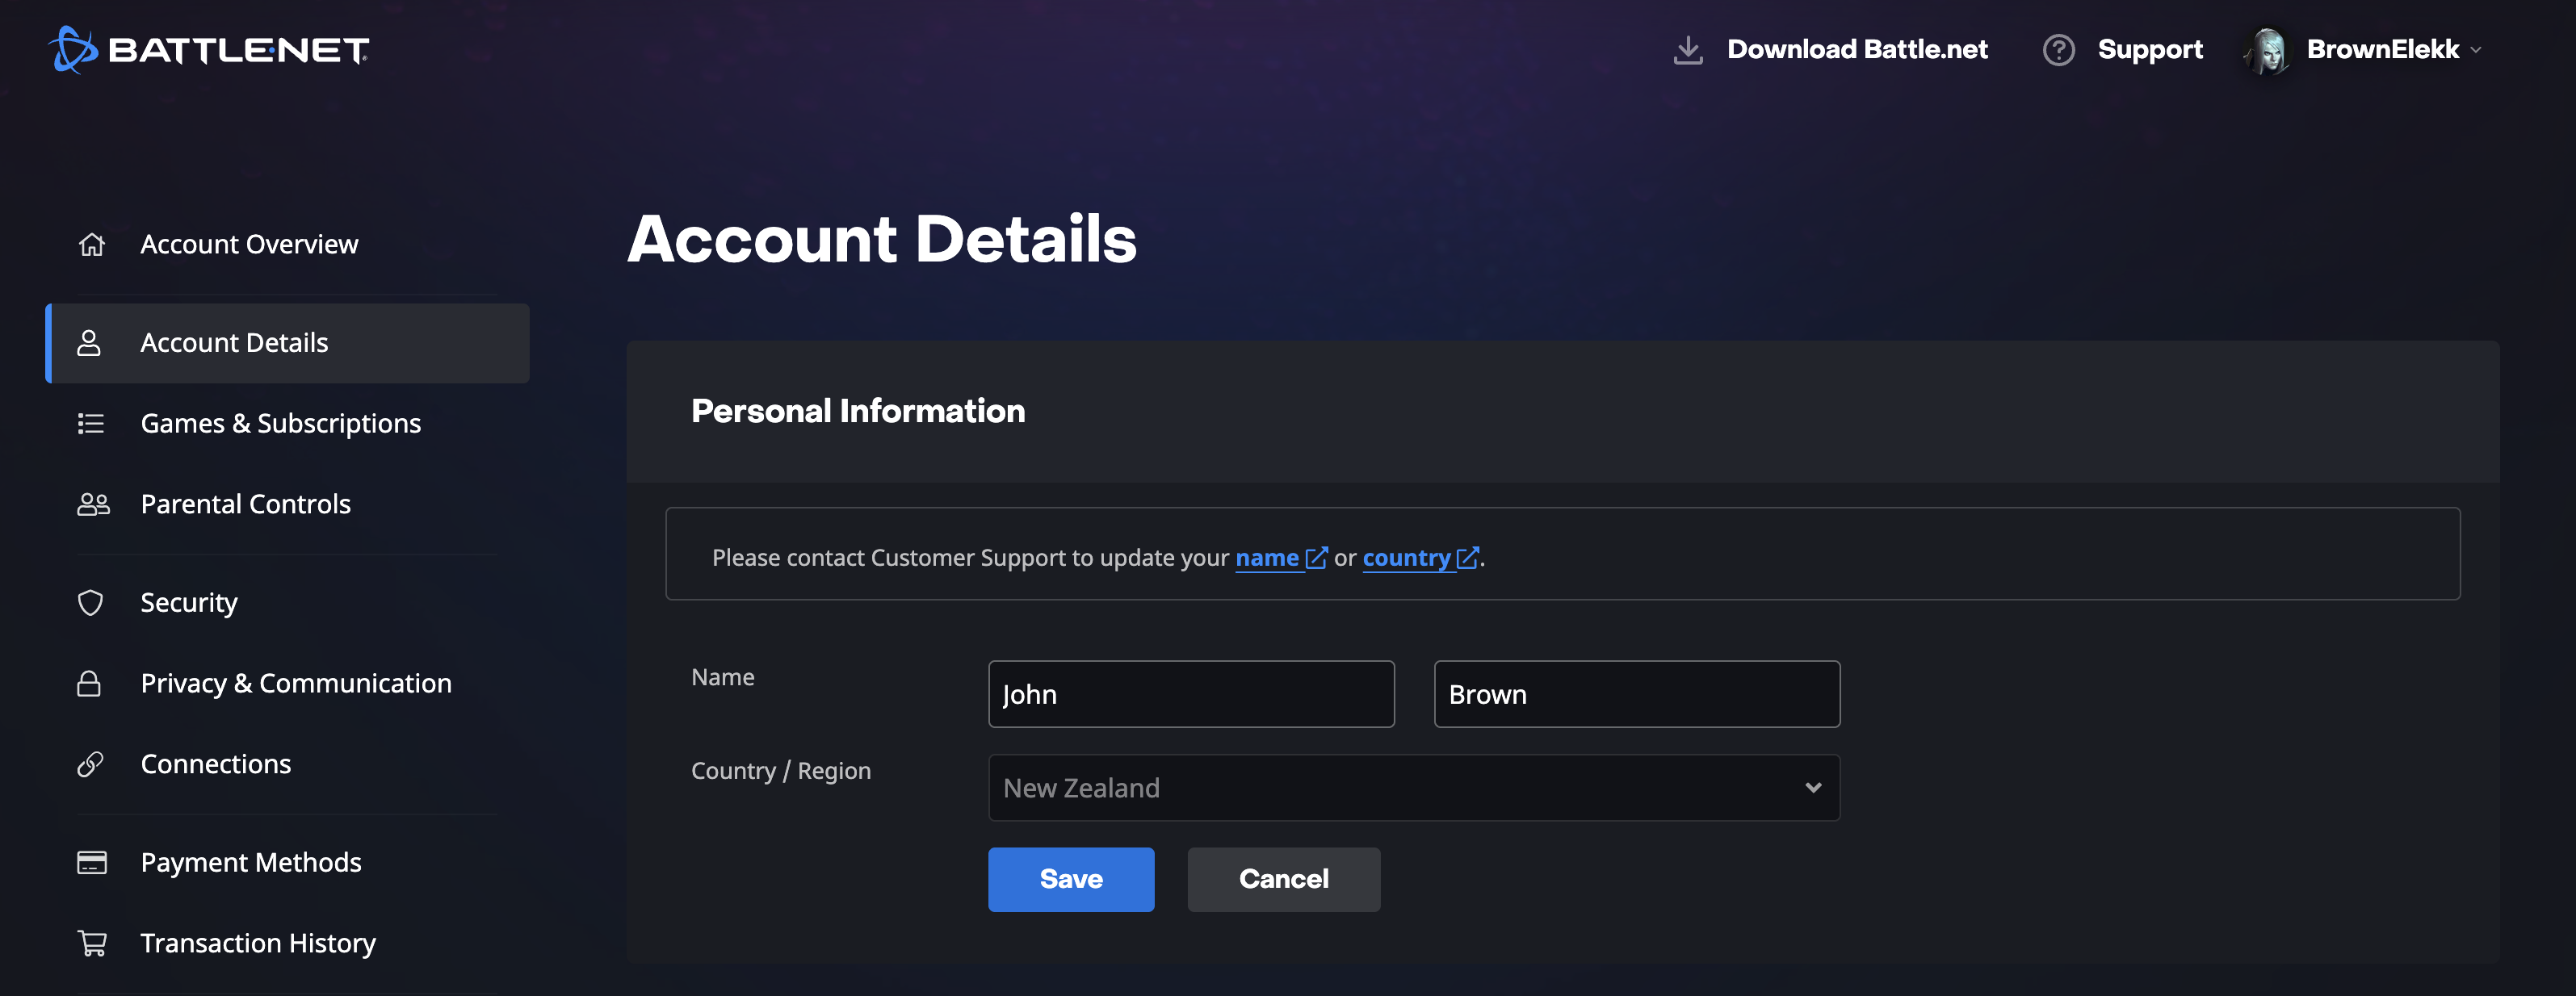Viewport: 2576px width, 996px height.
Task: Click the download arrow icon
Action: click(x=1688, y=50)
